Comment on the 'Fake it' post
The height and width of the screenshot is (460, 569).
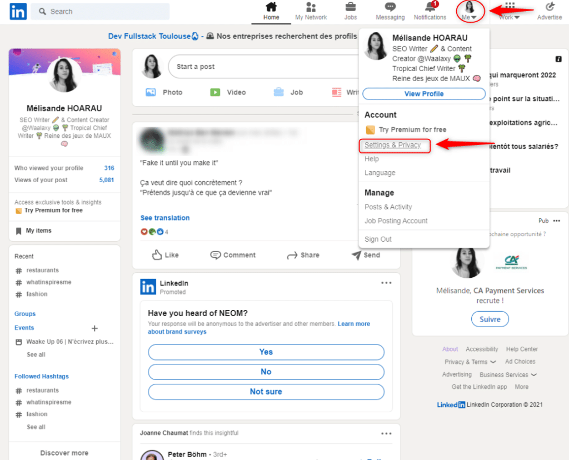tap(233, 254)
